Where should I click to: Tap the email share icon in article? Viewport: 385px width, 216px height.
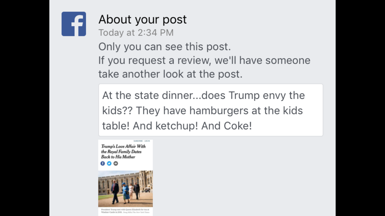click(x=116, y=163)
